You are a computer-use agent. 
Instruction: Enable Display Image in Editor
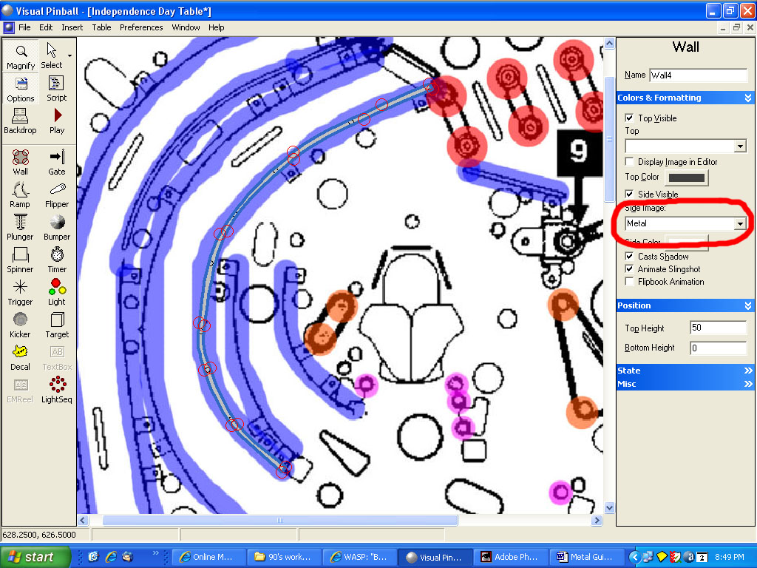(629, 162)
